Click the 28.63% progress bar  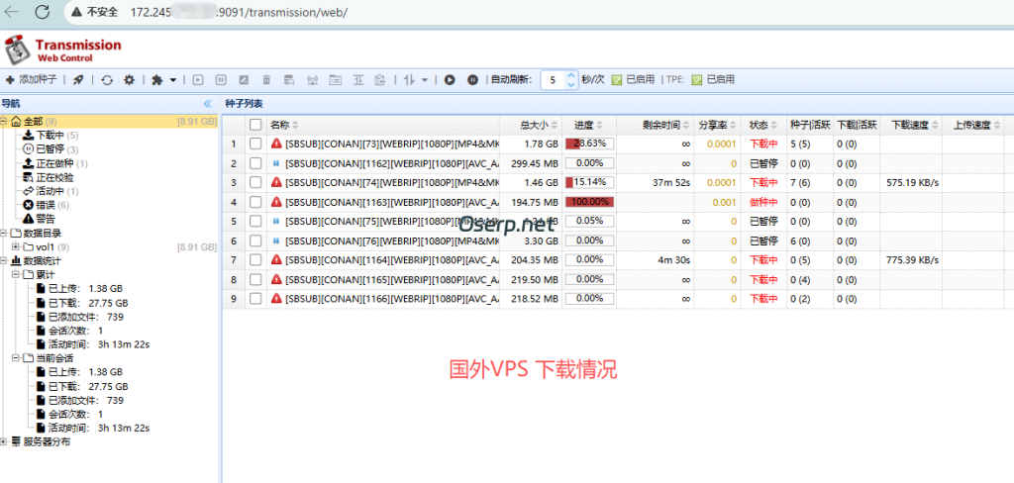[x=589, y=144]
